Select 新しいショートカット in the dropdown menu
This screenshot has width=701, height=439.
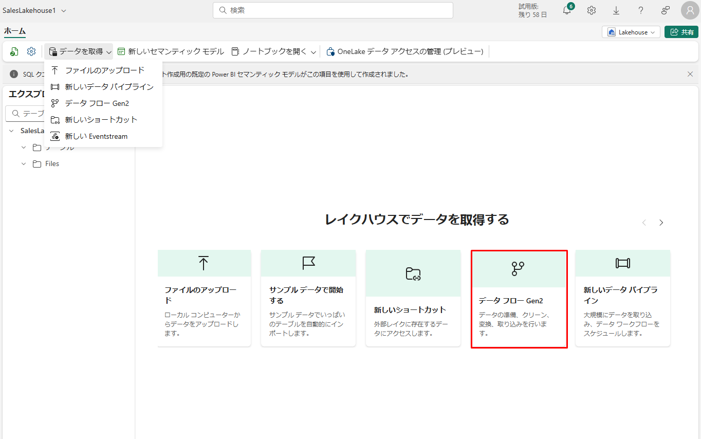pos(101,120)
